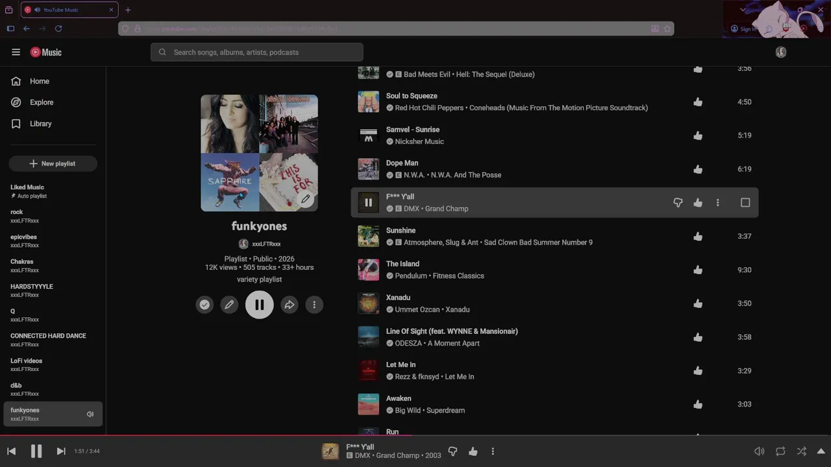The image size is (831, 467).
Task: Go back in browser
Action: click(27, 29)
